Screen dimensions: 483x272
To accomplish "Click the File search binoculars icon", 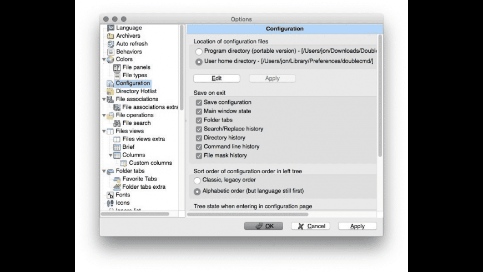I will click(x=117, y=123).
